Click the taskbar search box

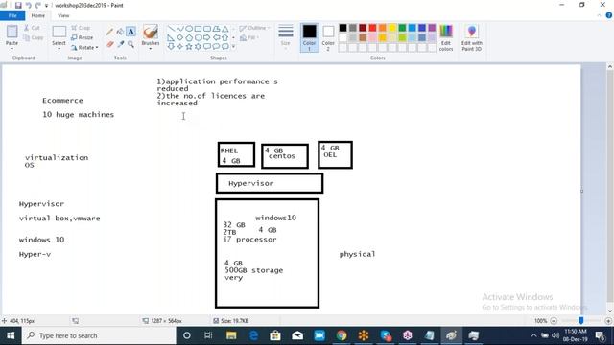(99, 335)
